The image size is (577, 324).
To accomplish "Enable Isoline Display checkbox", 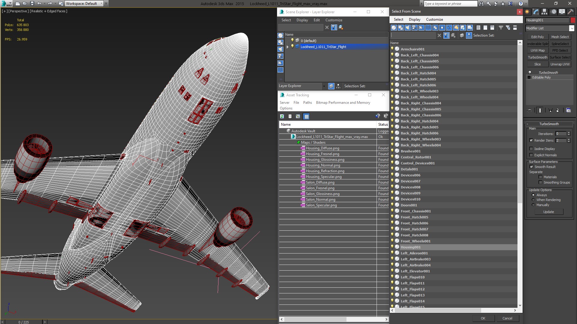I will [531, 149].
